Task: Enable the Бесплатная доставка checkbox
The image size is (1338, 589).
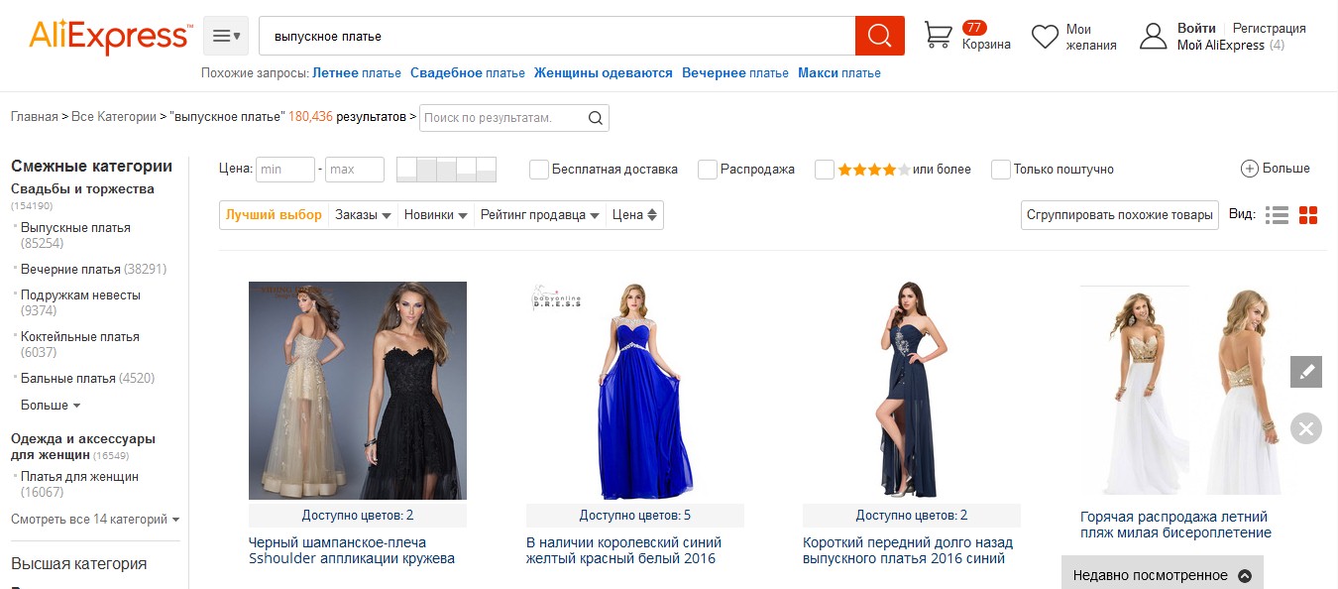Action: coord(539,170)
